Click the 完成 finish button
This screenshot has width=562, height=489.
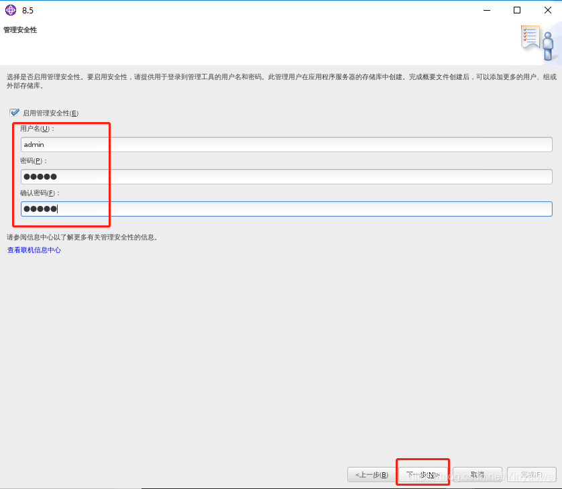[532, 475]
